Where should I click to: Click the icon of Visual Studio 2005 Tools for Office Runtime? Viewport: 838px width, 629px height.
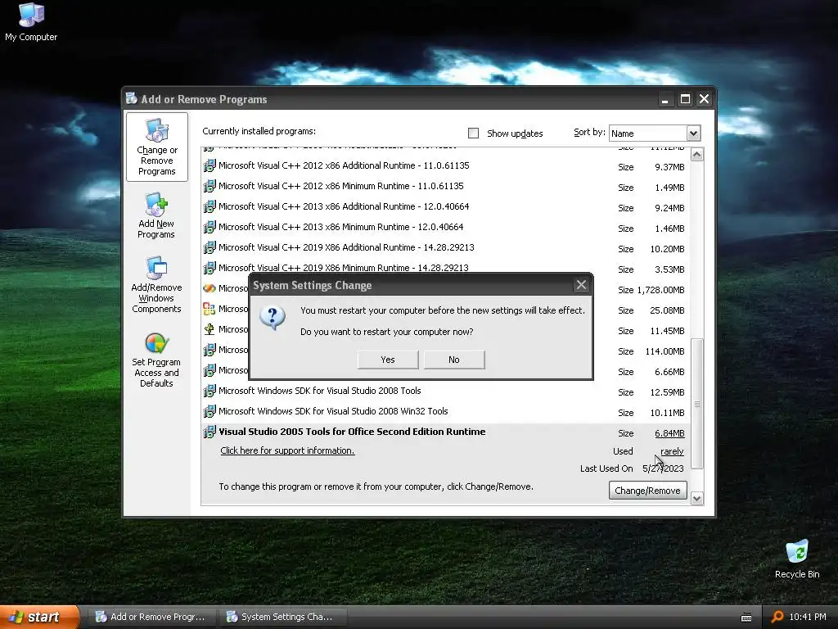209,432
